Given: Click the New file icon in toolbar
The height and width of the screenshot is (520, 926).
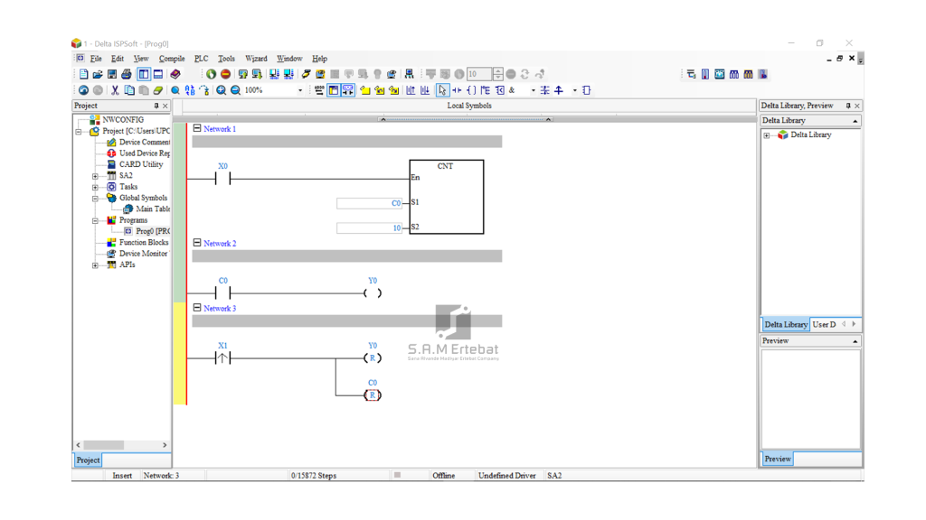Looking at the screenshot, I should 83,75.
